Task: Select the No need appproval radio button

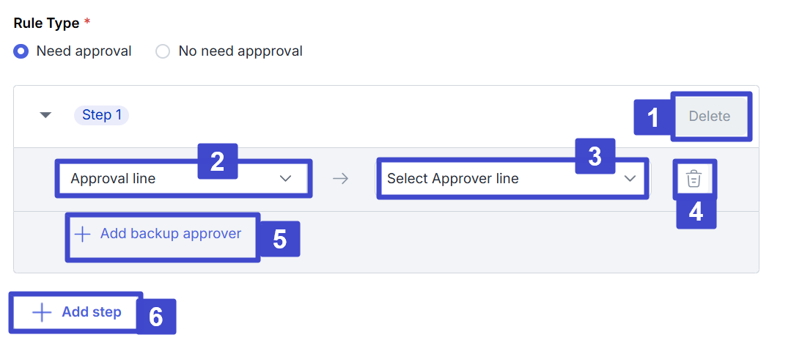Action: [x=163, y=51]
